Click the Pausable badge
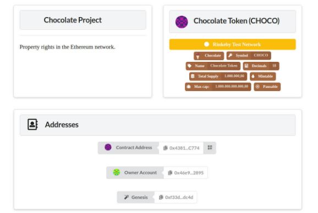 267,87
